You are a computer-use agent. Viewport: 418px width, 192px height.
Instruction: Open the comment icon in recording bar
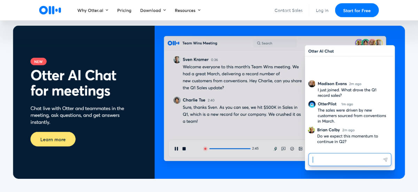(x=284, y=149)
